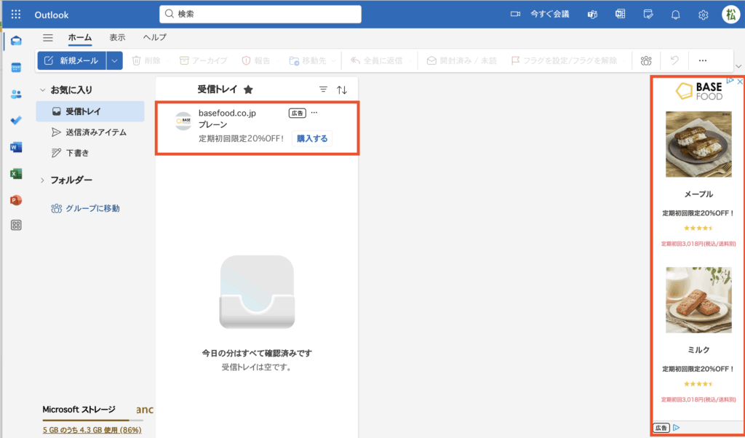Click the storage usage link 5 GB のうち 4.3 GB
Screen dimensions: 745x438
tap(92, 430)
